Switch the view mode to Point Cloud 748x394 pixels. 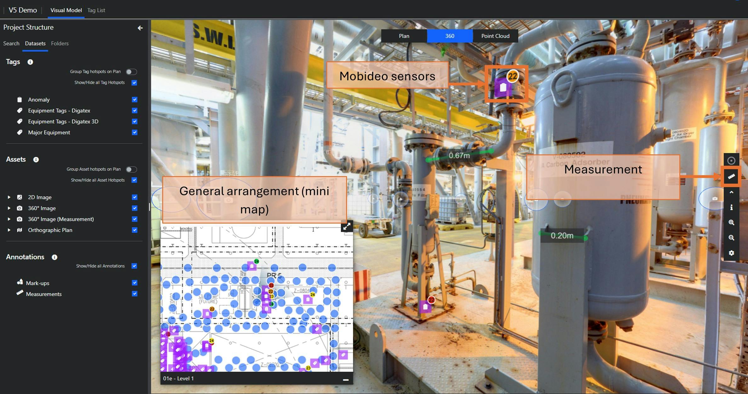(495, 36)
